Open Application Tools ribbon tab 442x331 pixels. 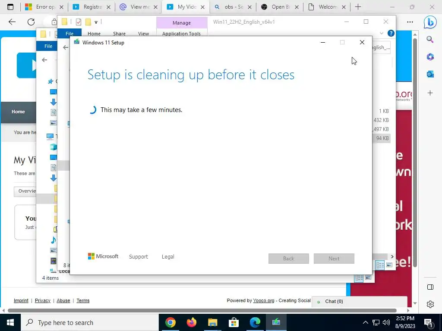(182, 34)
